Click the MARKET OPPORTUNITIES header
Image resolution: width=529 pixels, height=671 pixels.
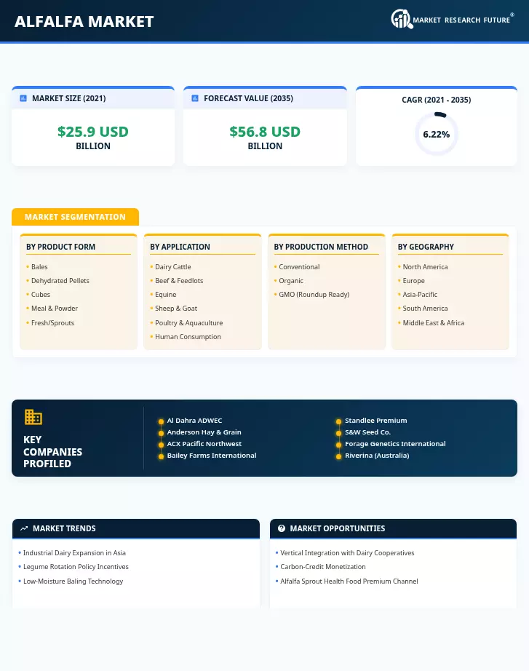click(337, 528)
